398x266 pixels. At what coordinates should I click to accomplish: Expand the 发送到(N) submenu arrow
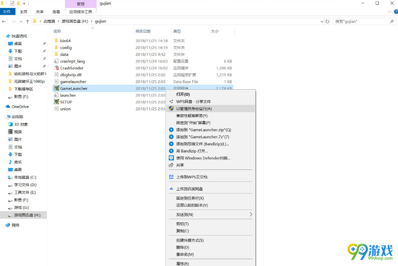pos(251,214)
